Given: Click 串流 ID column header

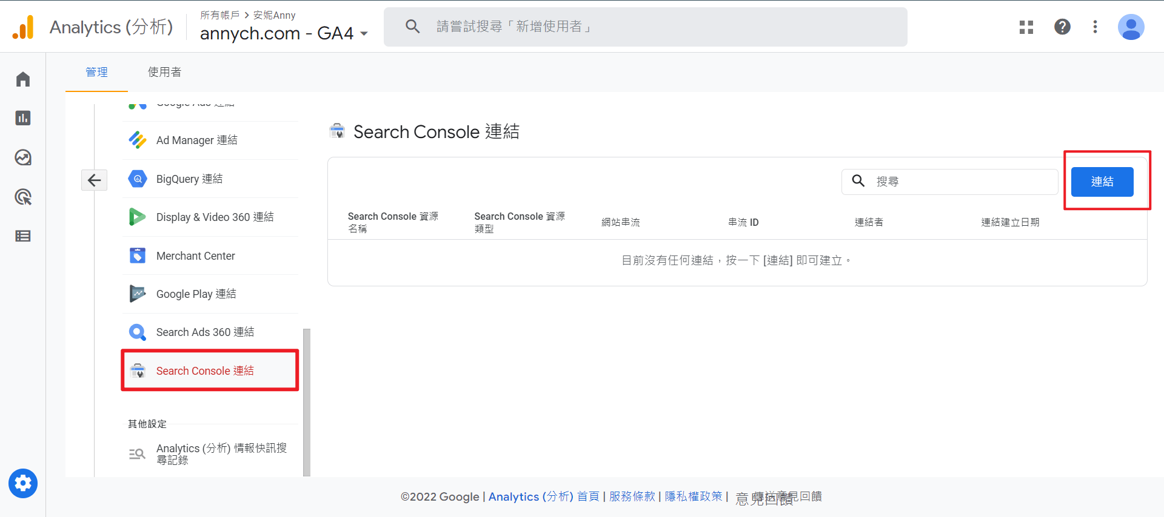Looking at the screenshot, I should [743, 222].
